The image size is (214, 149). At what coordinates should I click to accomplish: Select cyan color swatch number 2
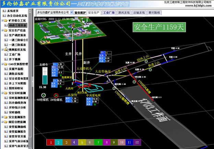click(x=59, y=142)
